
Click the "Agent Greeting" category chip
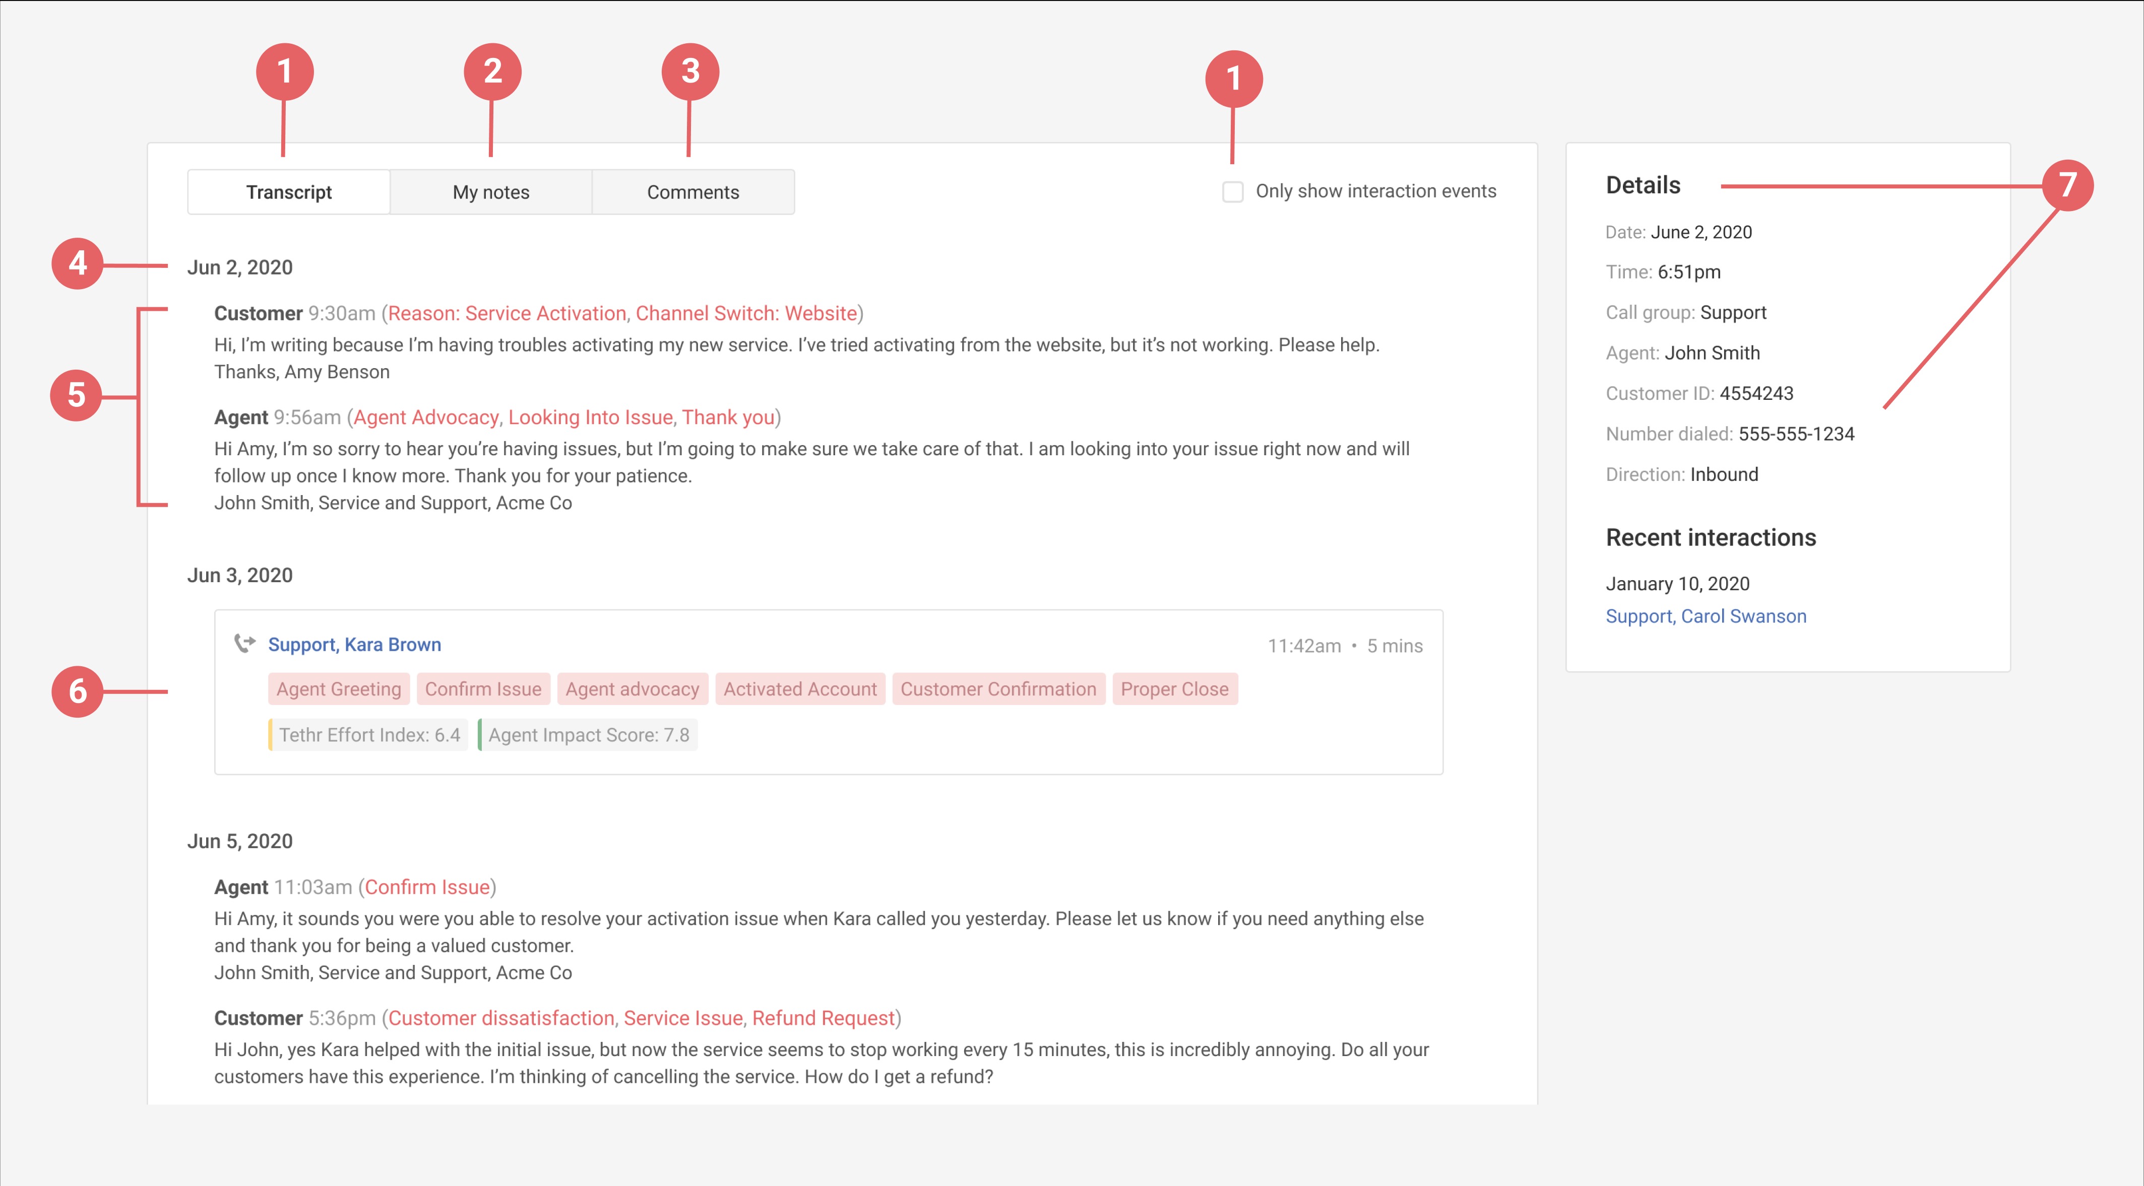(338, 688)
